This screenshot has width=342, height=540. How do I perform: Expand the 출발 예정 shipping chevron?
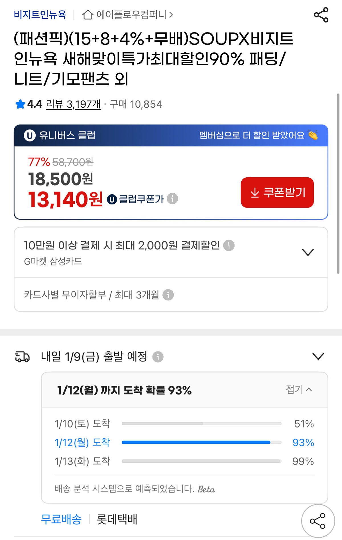pyautogui.click(x=318, y=356)
